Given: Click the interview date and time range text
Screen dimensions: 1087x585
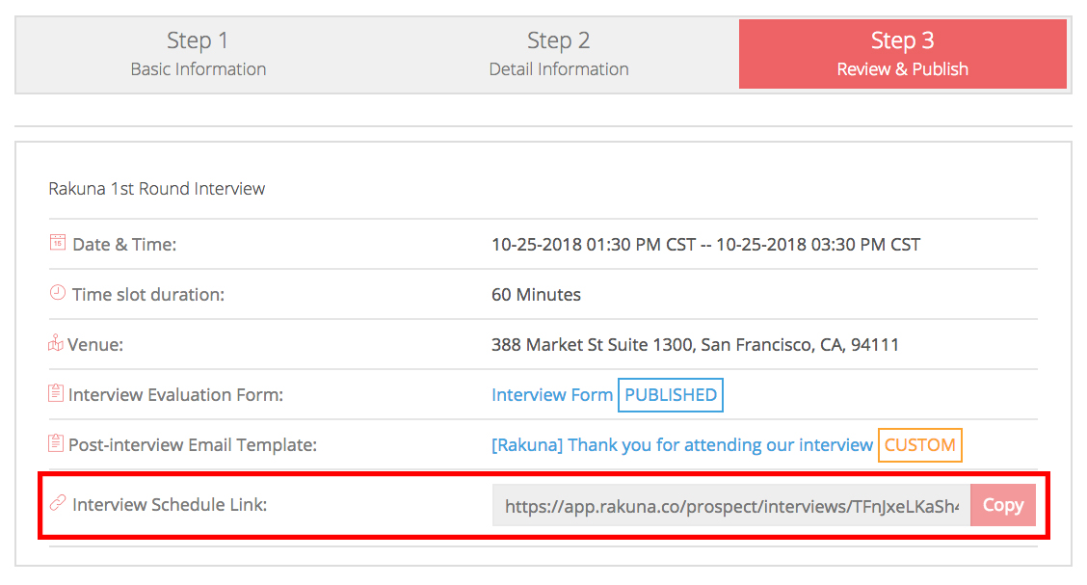Looking at the screenshot, I should [x=705, y=244].
